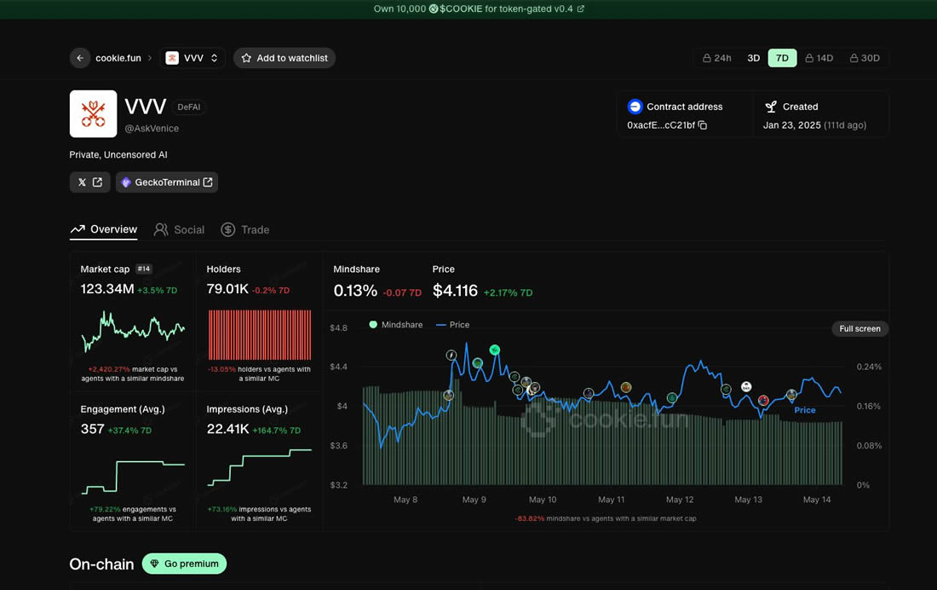Click the -83.82% mindshare comparison note
This screenshot has height=590, width=937.
(606, 518)
